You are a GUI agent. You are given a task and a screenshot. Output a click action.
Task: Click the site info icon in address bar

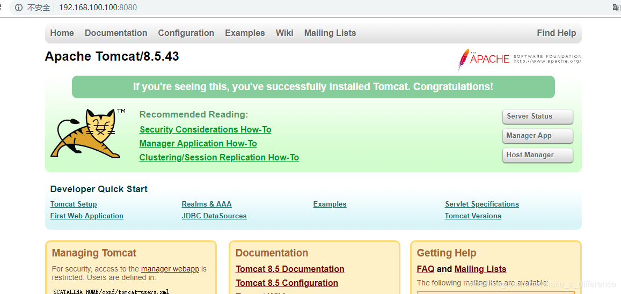click(18, 8)
